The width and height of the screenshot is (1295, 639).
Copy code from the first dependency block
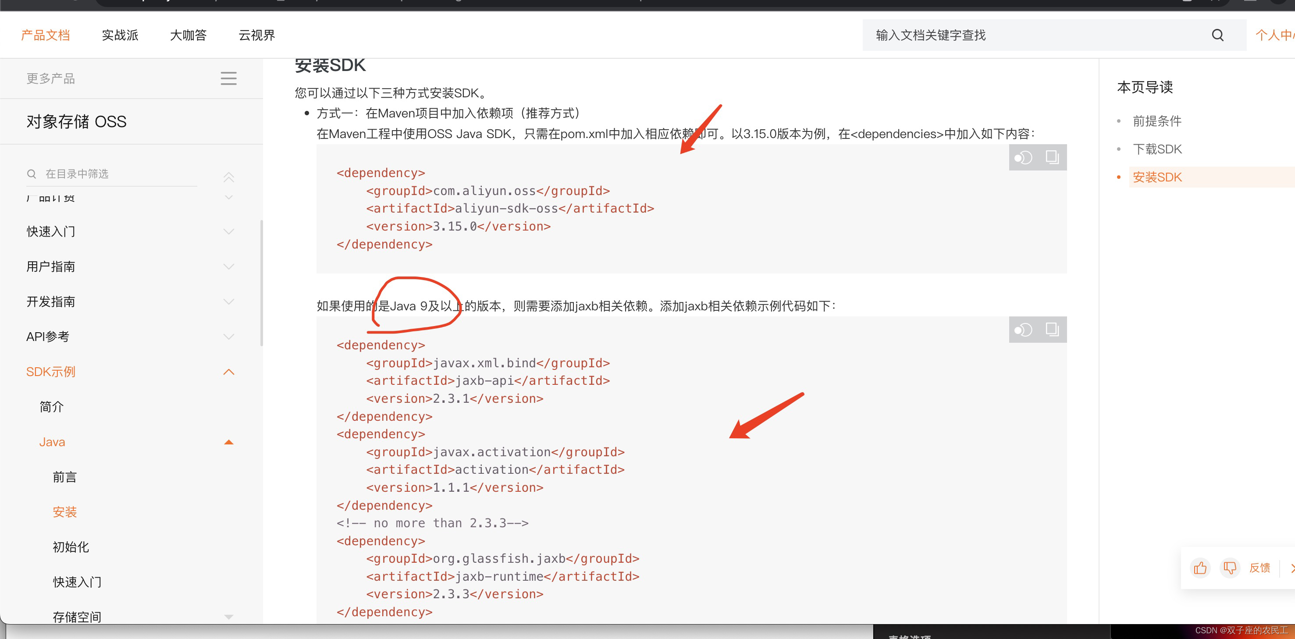coord(1052,157)
